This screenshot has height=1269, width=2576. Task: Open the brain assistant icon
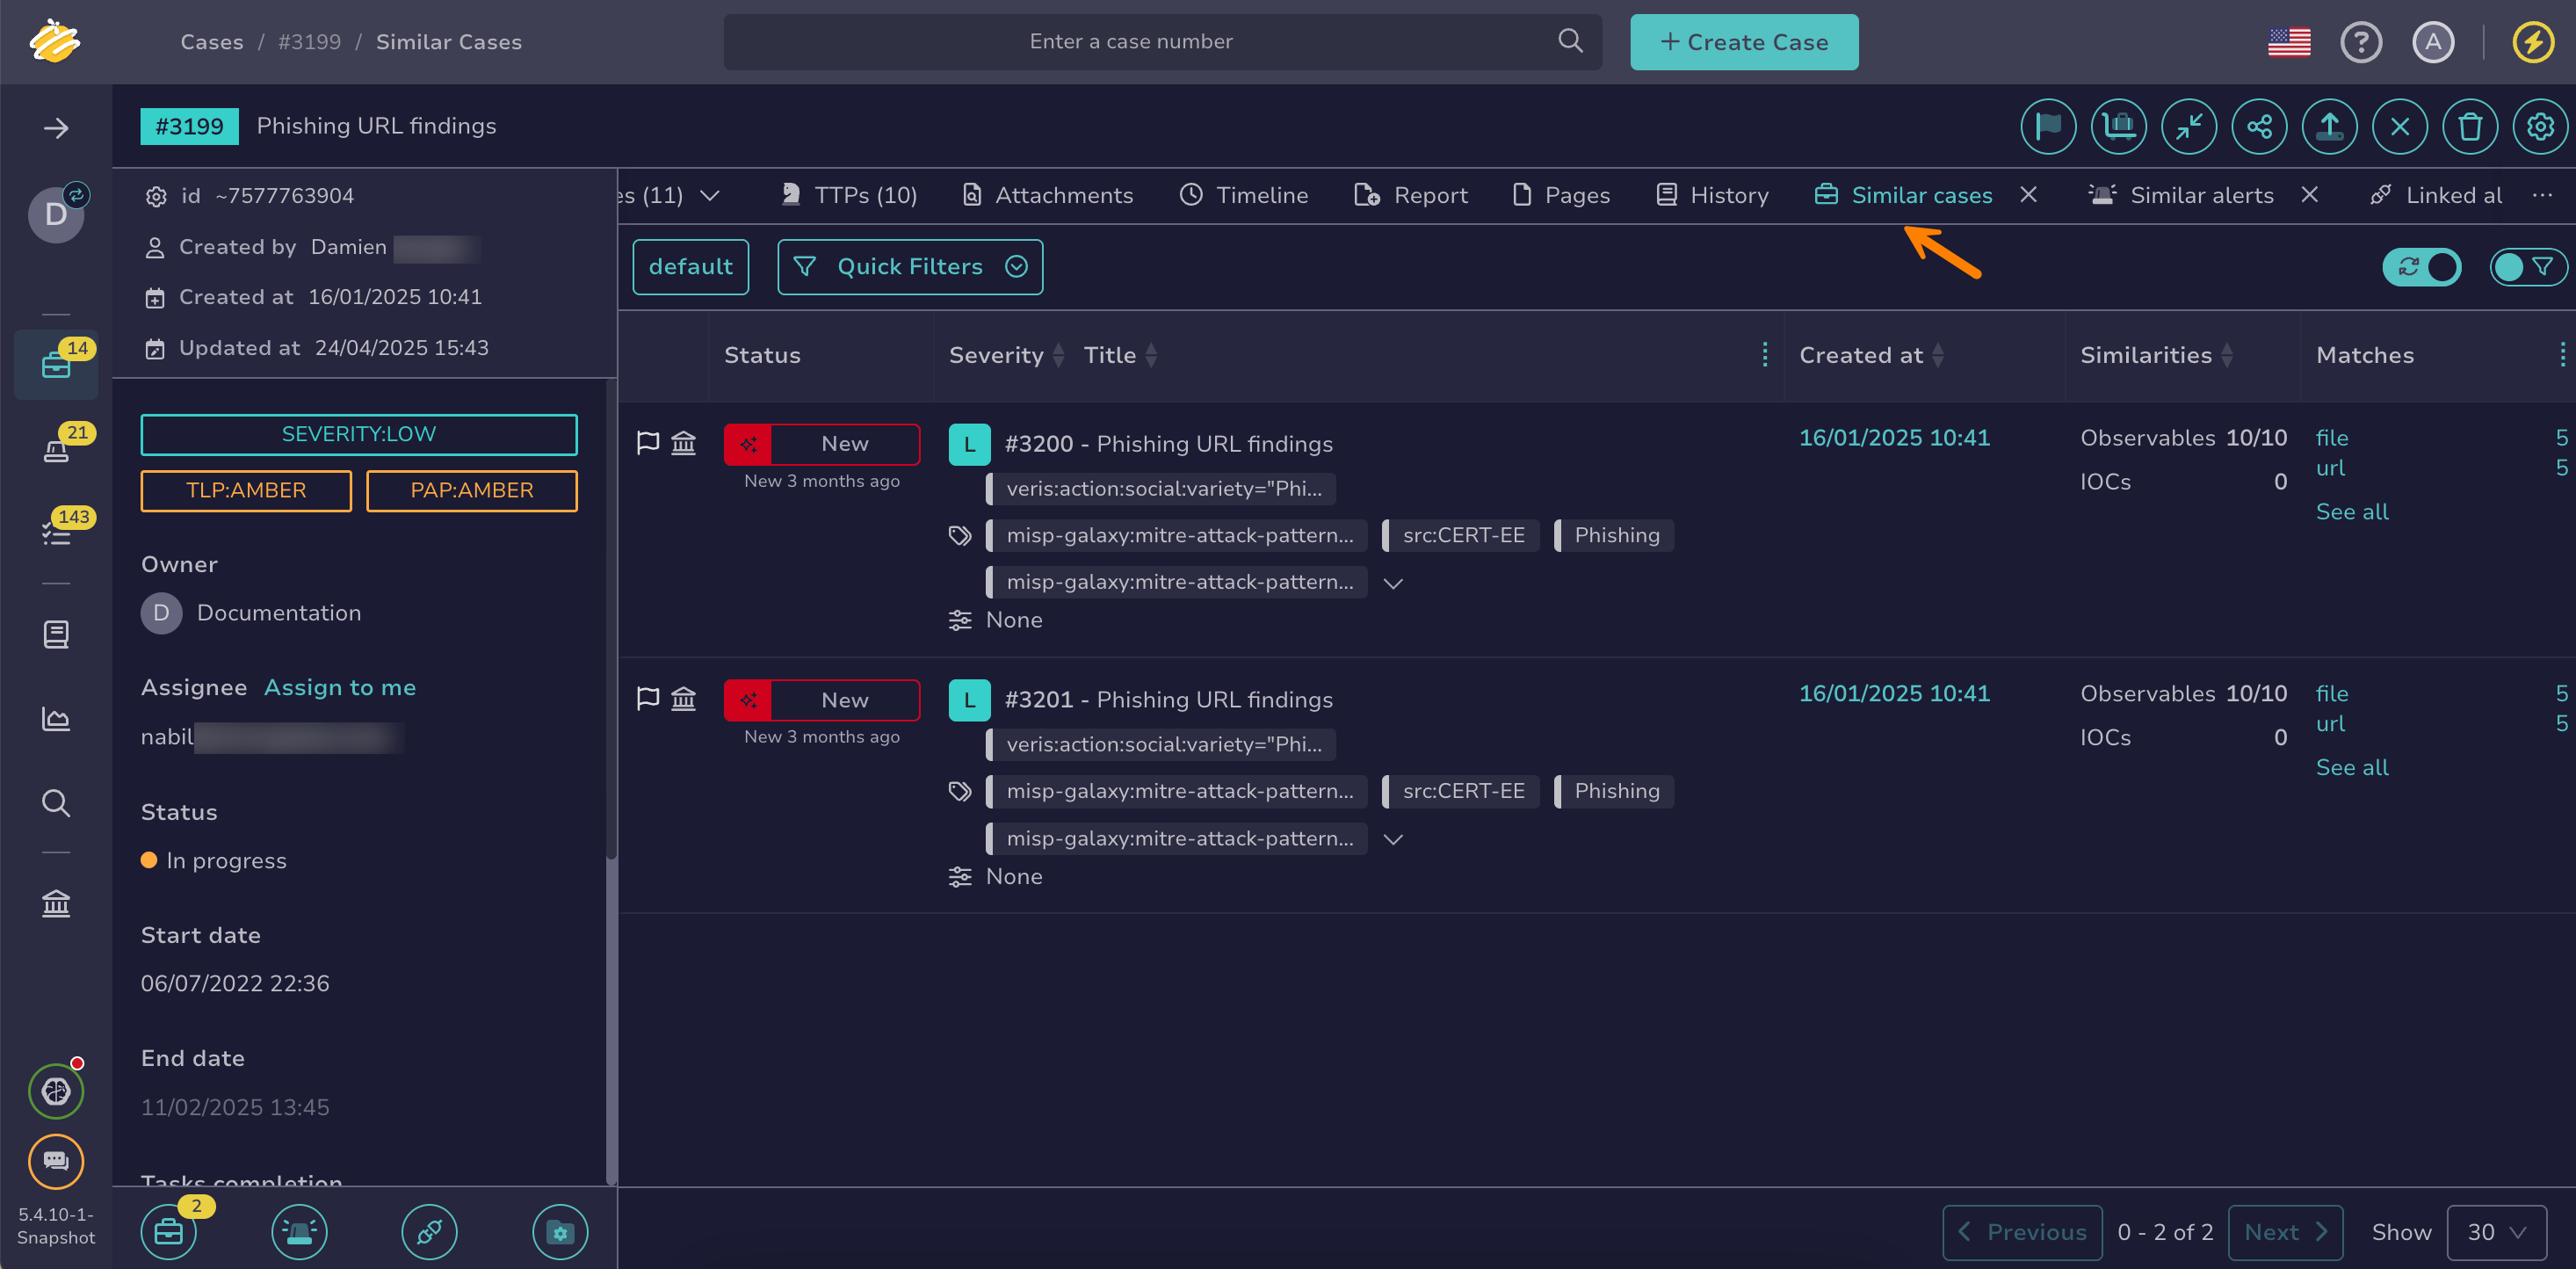click(56, 1091)
